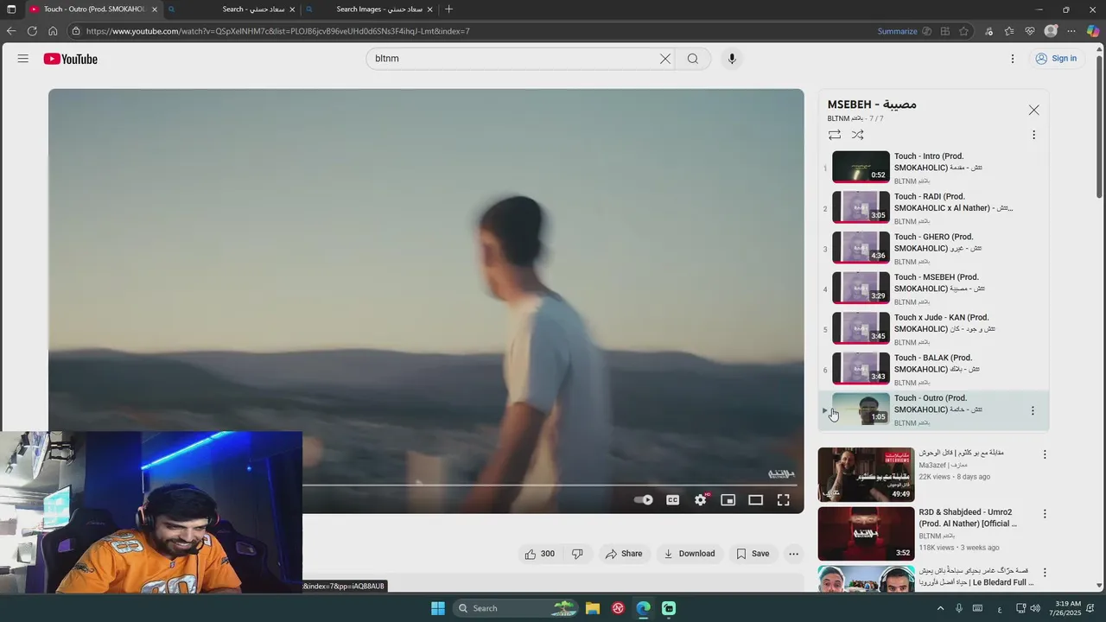The image size is (1106, 622).
Task: Dislike this video
Action: (578, 554)
